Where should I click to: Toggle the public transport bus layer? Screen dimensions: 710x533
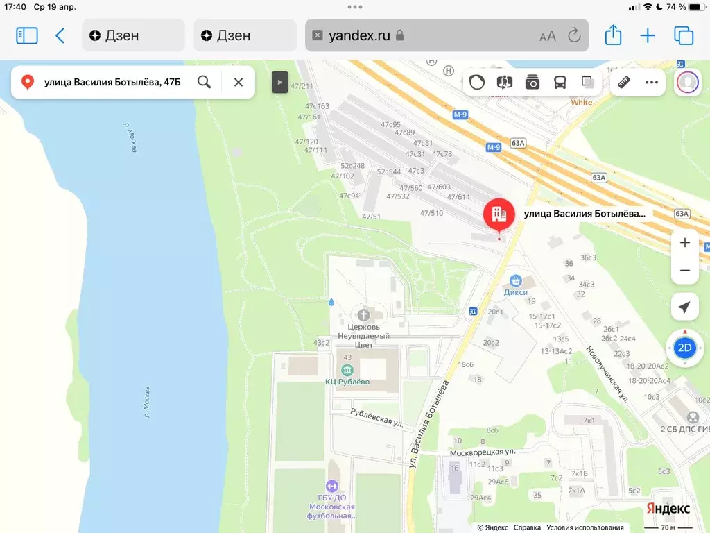click(560, 82)
